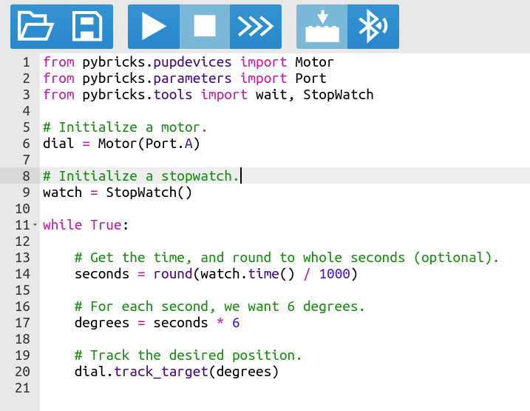Screen dimensions: 530x411
Task: Click the flash firmware icon
Action: [322, 27]
